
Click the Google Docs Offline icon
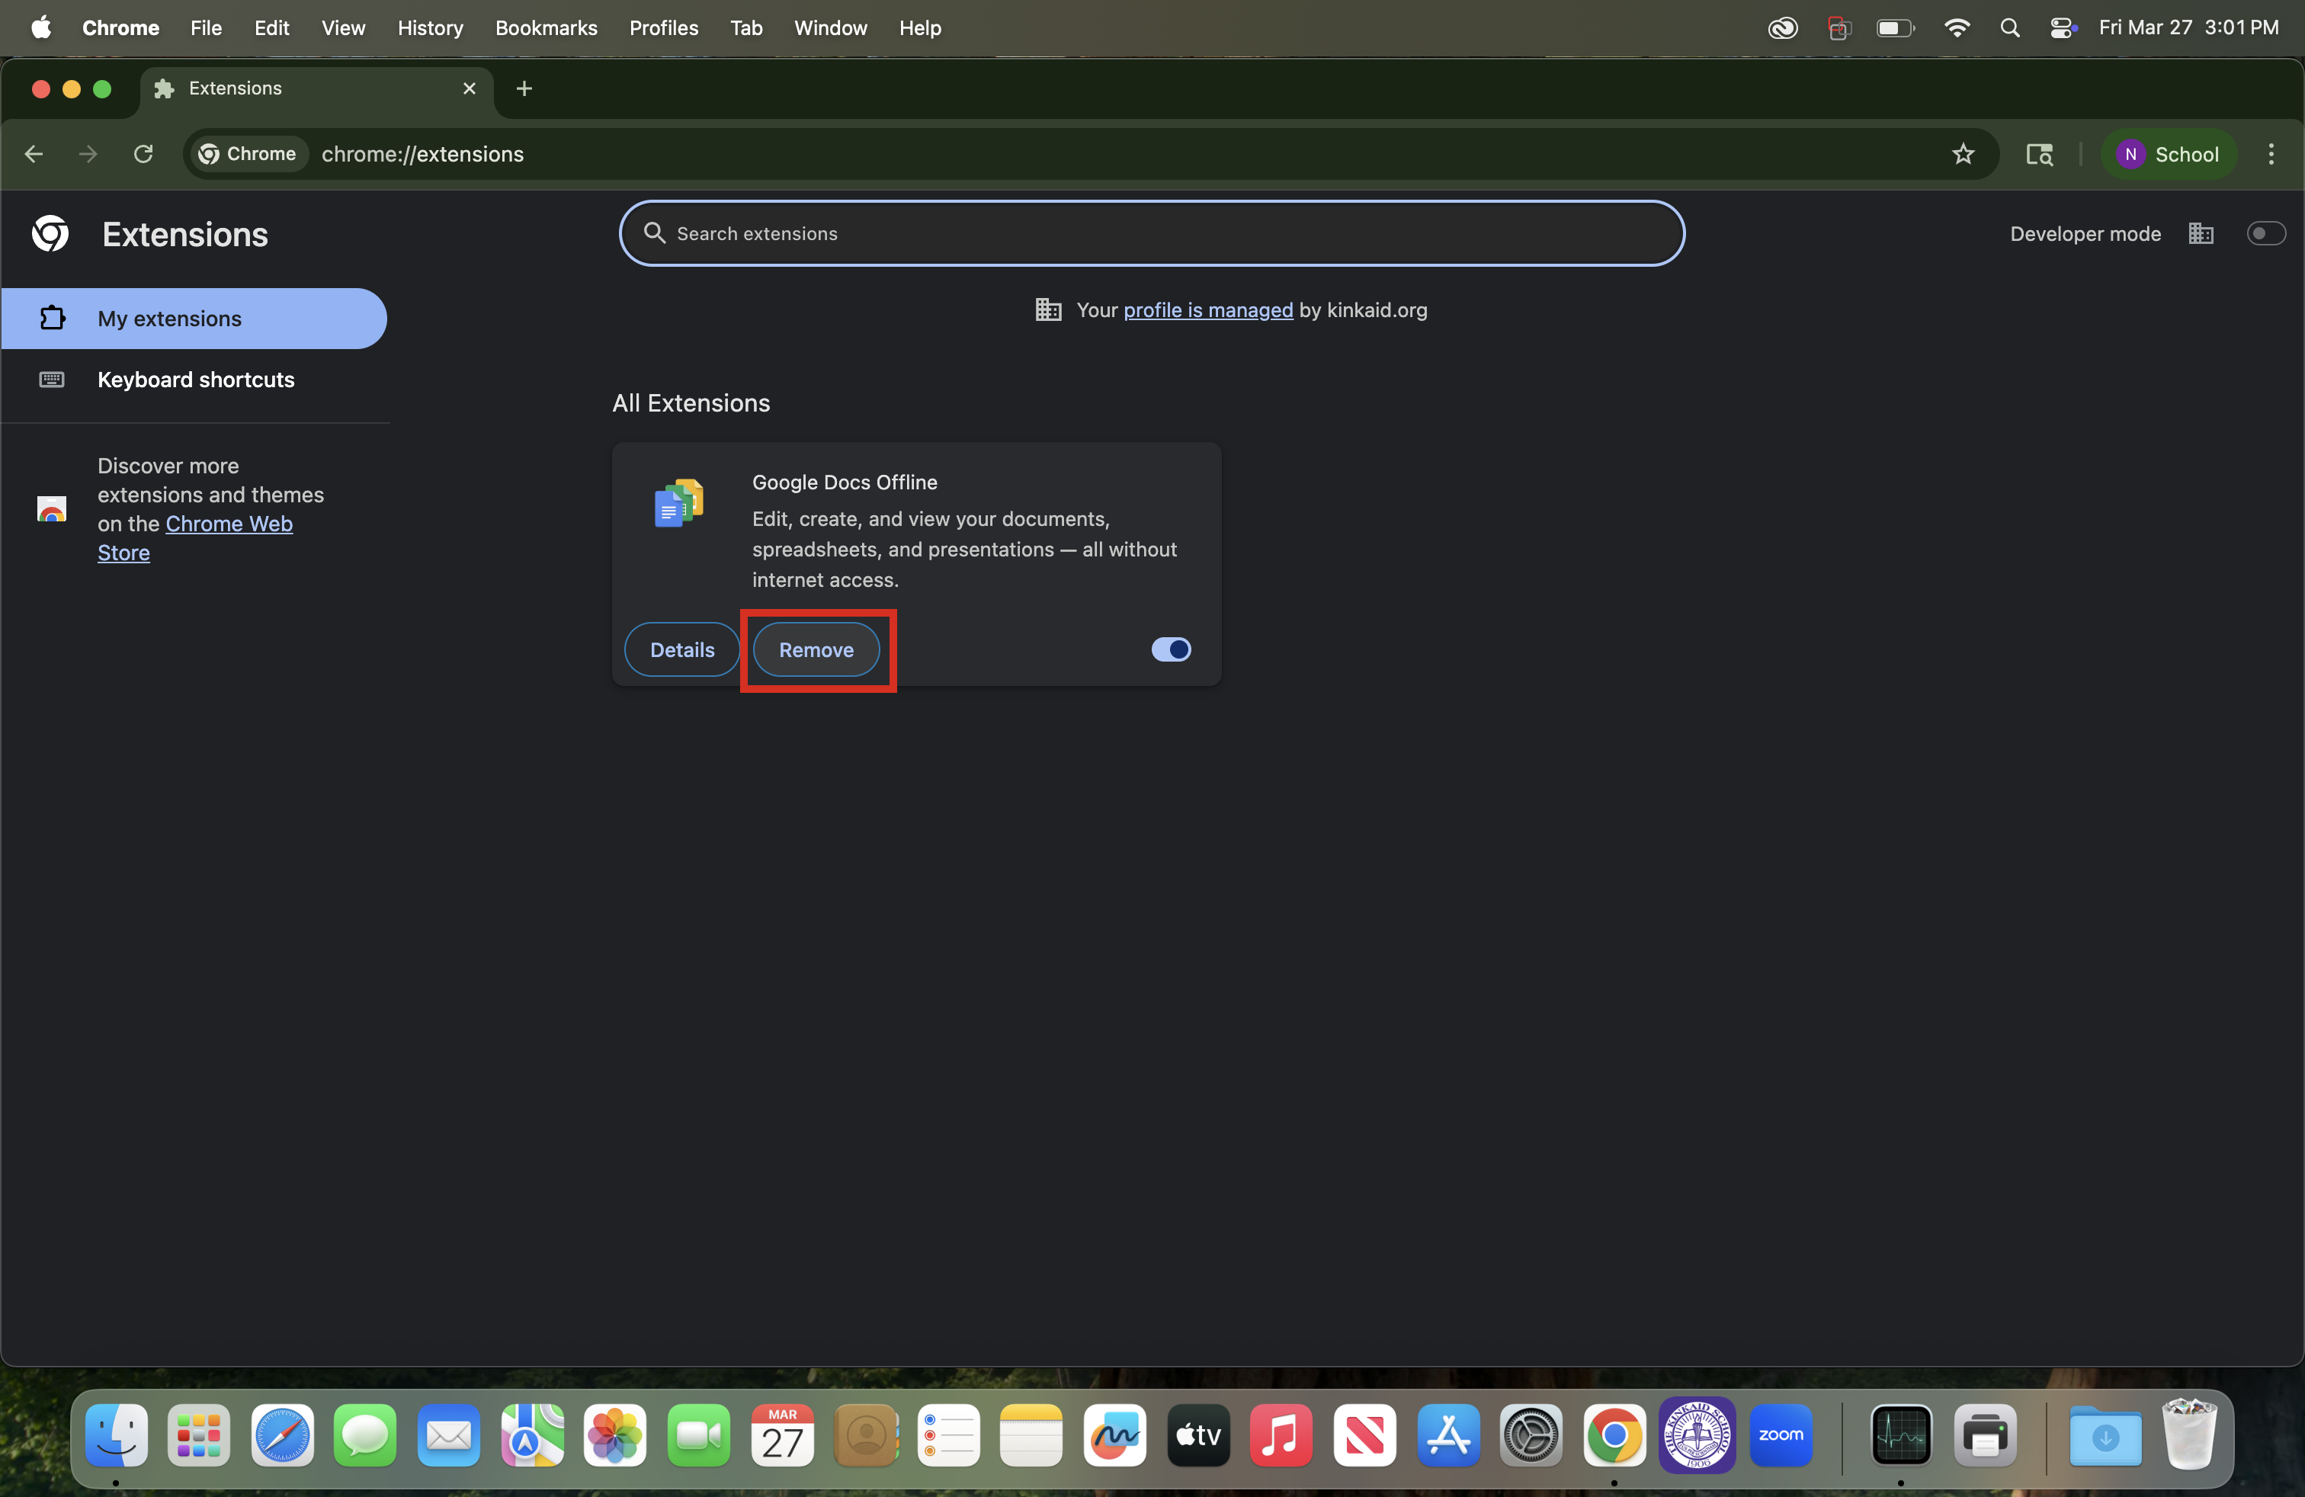coord(678,502)
